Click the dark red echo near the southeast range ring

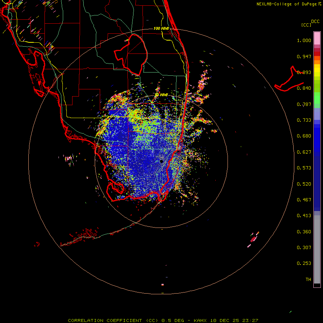253,239
